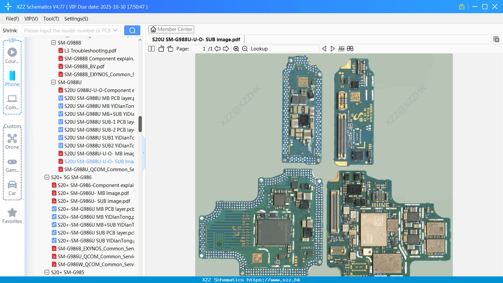Open S20U SM-G988U MB YiDianTong file

pyautogui.click(x=99, y=106)
